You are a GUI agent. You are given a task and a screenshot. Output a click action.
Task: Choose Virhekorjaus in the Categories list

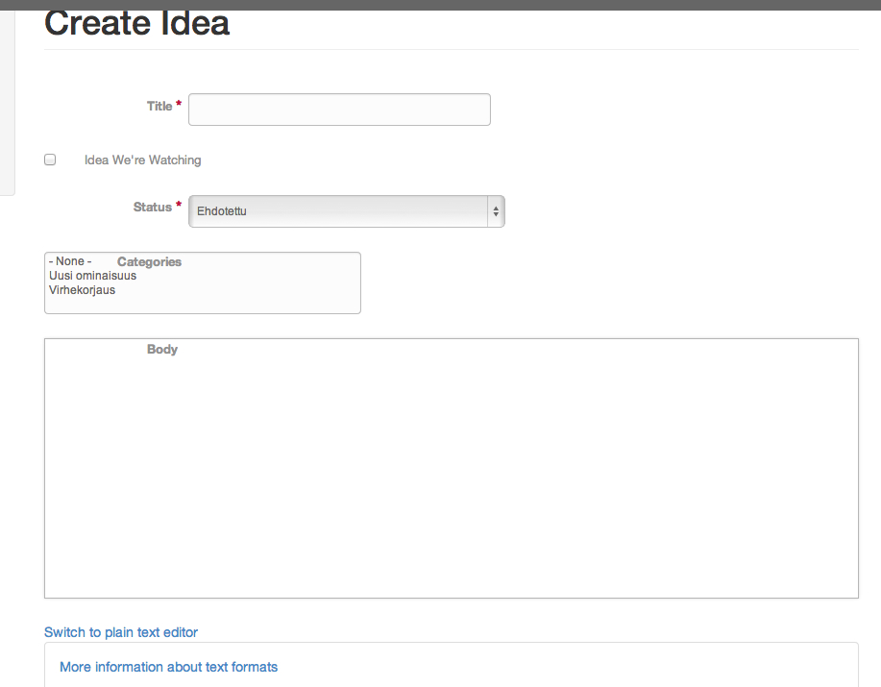pos(82,290)
